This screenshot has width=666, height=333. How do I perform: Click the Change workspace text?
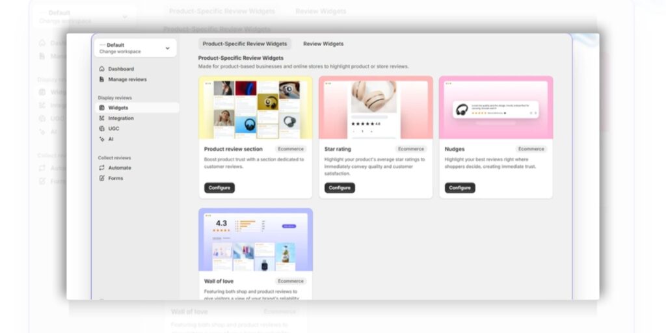point(118,52)
